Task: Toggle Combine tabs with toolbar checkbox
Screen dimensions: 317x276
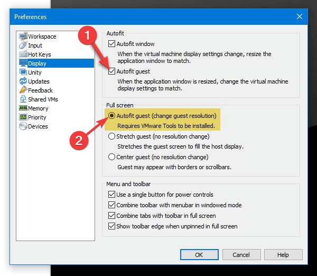Action: click(111, 216)
